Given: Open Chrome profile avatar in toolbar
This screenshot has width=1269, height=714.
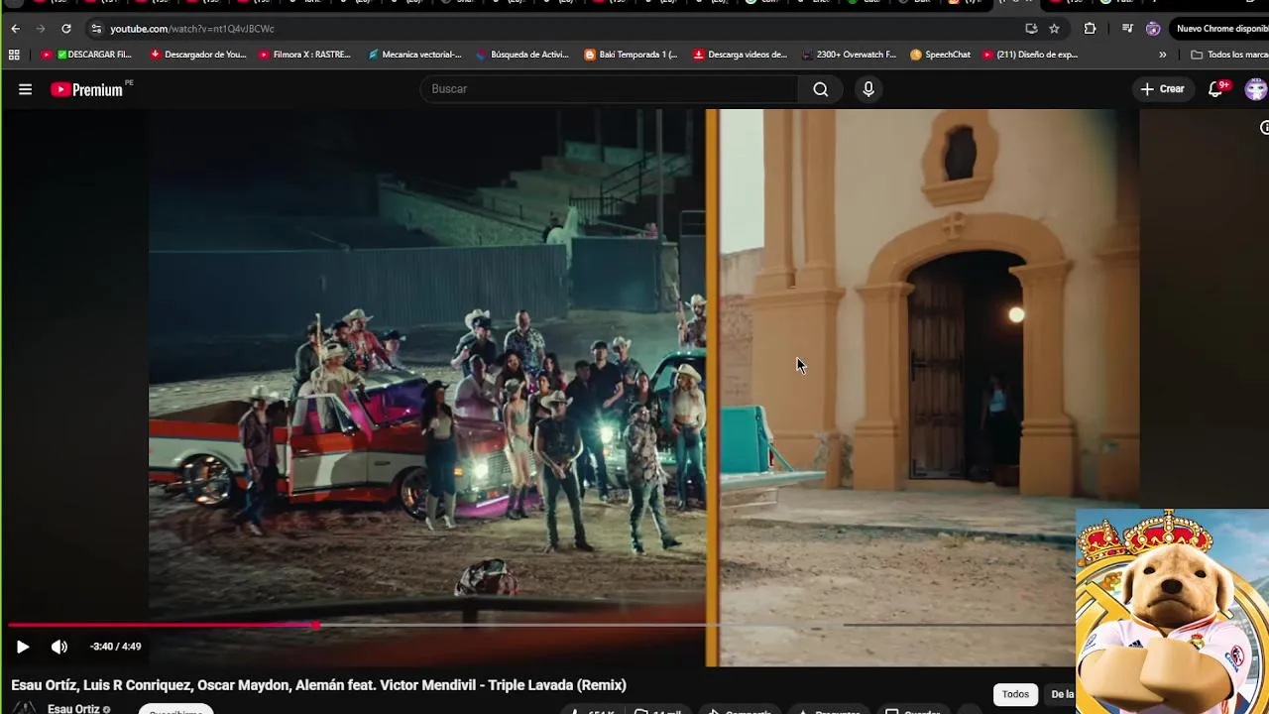Looking at the screenshot, I should (1153, 29).
